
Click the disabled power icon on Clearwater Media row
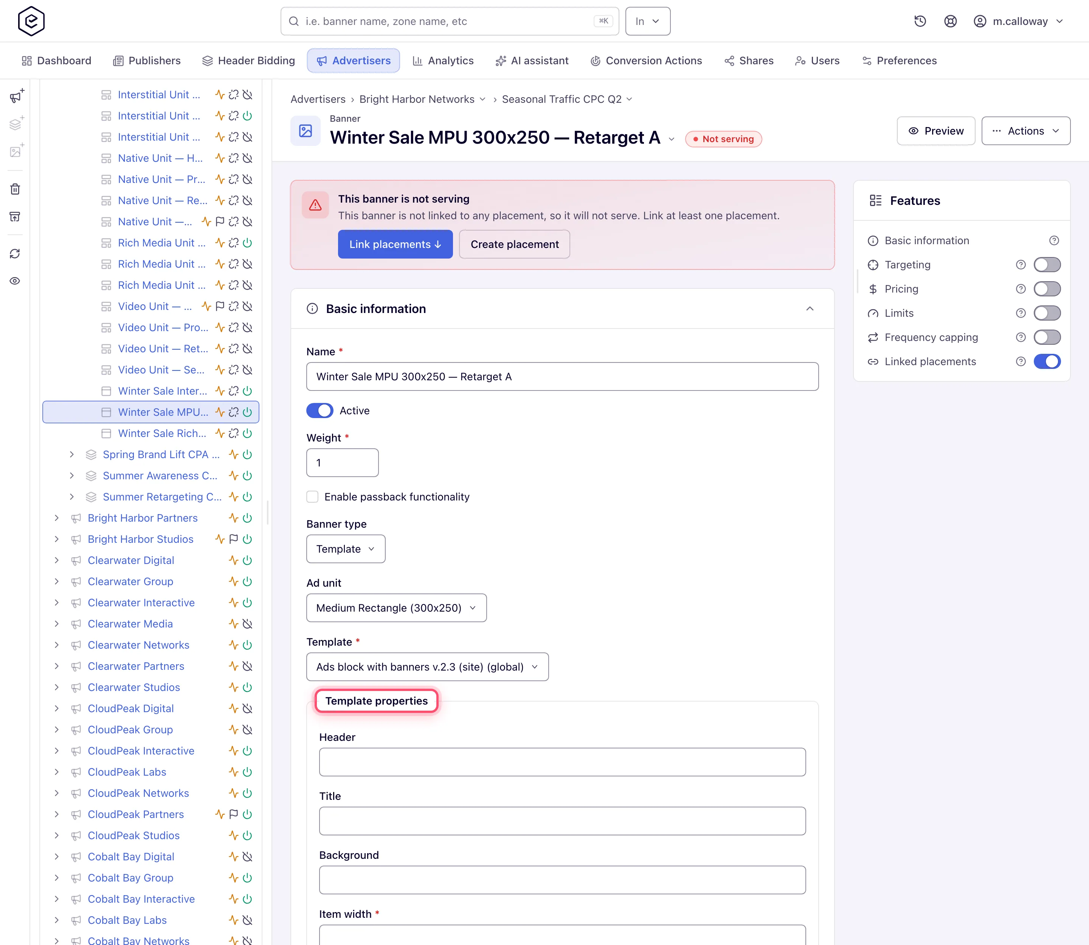pos(247,624)
